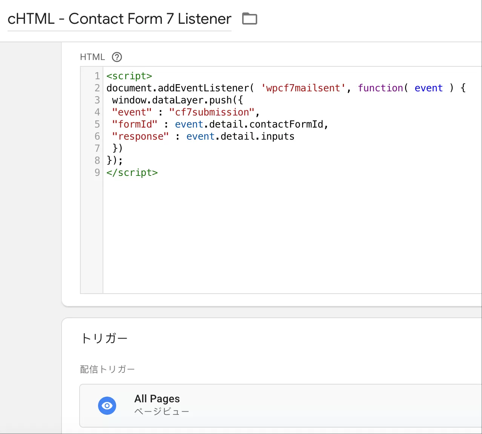
Task: Click 'event.detail.contactFormId' on line 5
Action: pos(249,124)
